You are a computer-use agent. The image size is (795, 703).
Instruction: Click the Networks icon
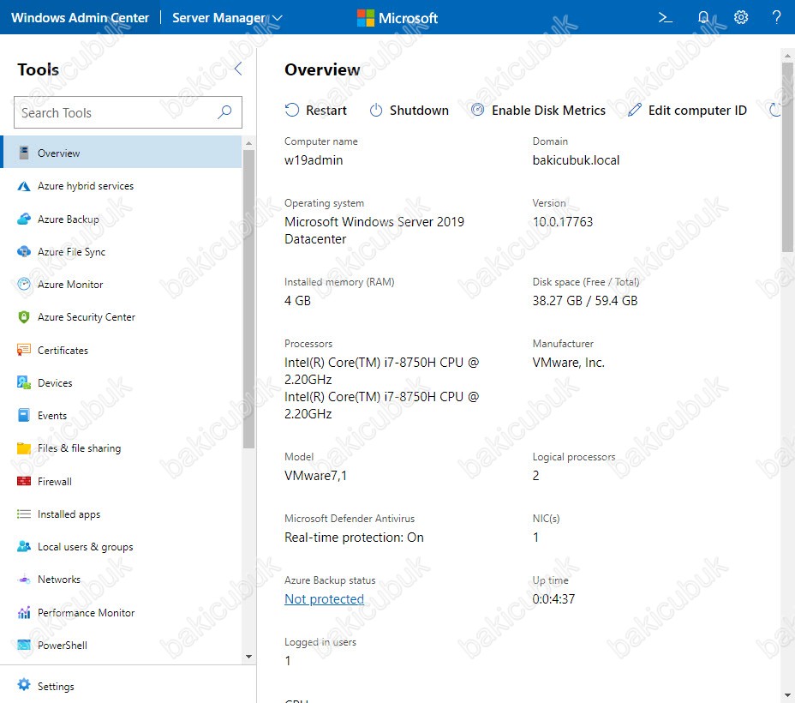tap(24, 580)
